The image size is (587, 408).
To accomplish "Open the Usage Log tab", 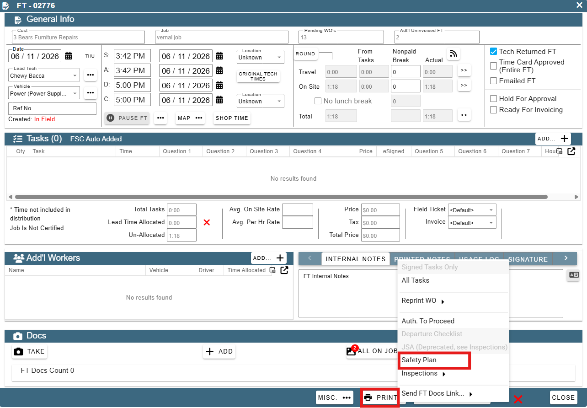I will [x=479, y=259].
